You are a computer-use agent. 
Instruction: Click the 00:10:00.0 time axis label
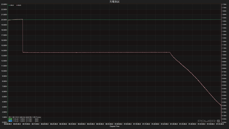pos(26,124)
